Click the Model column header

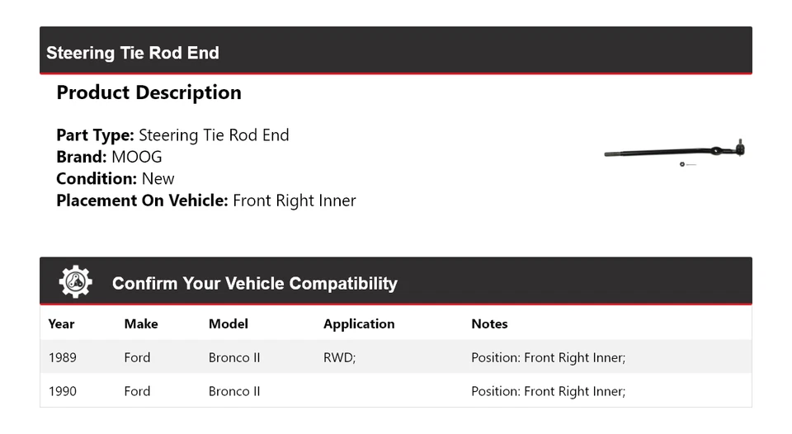[229, 324]
